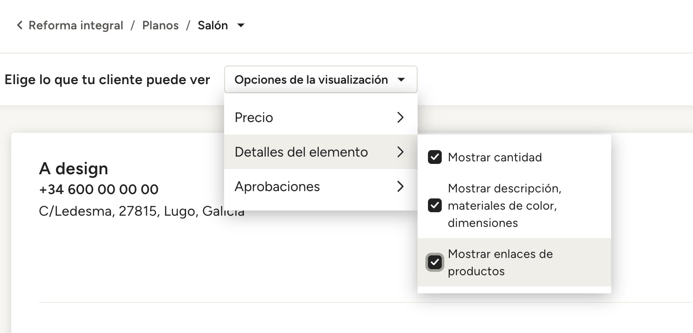This screenshot has width=693, height=333.
Task: Open the Precio submenu
Action: click(254, 117)
